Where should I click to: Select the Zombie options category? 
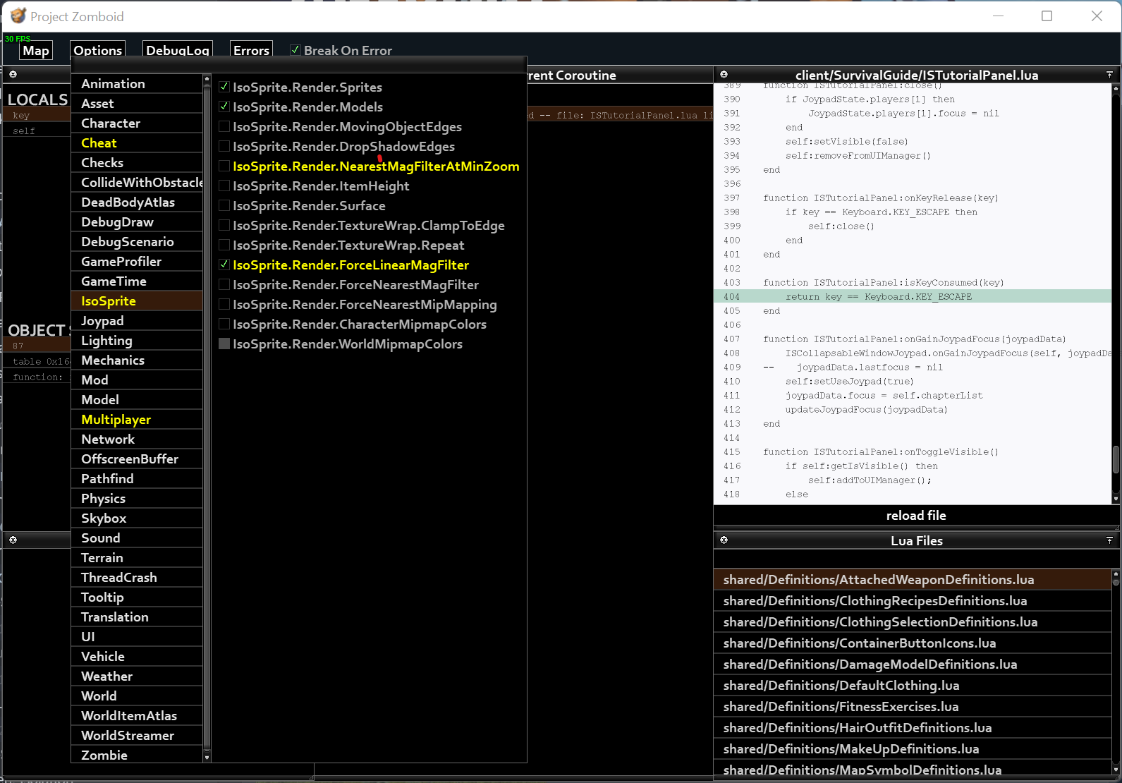pyautogui.click(x=137, y=755)
